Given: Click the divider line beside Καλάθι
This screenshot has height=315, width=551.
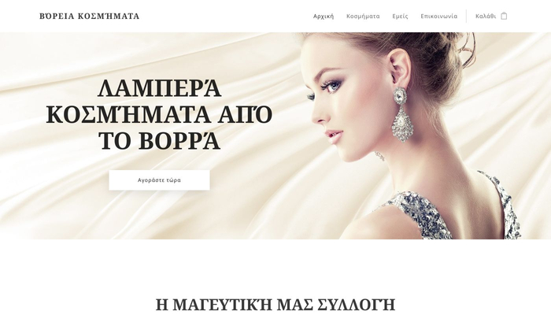Looking at the screenshot, I should pyautogui.click(x=466, y=17).
